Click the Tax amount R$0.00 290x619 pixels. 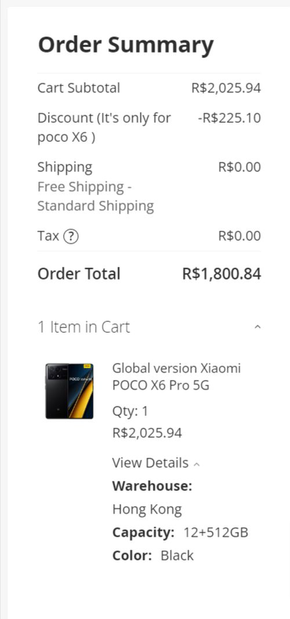pyautogui.click(x=240, y=236)
